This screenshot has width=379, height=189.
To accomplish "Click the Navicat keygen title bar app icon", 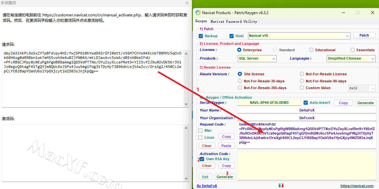I will click(x=198, y=12).
